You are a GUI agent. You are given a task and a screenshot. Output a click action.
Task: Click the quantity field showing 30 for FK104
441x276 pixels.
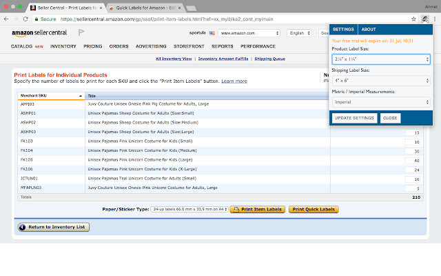[x=413, y=151]
